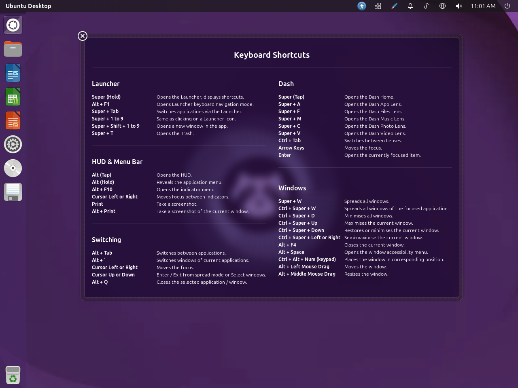
Task: Select the Super + C shortcut text
Action: tap(289, 126)
